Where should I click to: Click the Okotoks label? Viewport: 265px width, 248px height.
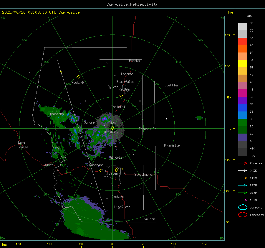pos(118,197)
